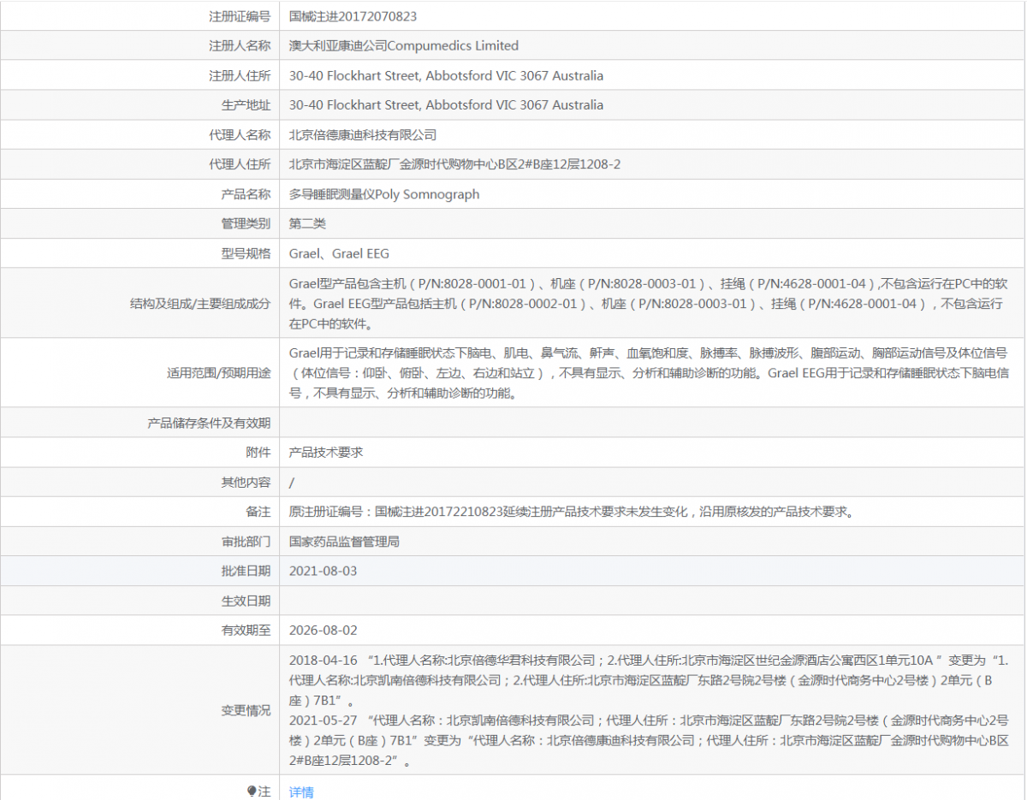Select product name 多导睡眠测量仪Poly Somnograph
This screenshot has width=1027, height=800.
[384, 194]
